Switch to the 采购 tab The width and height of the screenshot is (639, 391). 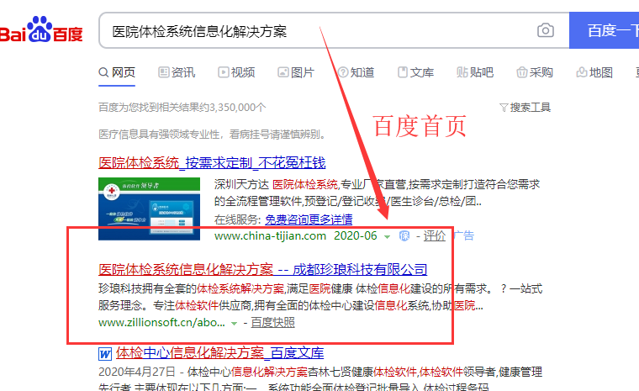tap(535, 72)
